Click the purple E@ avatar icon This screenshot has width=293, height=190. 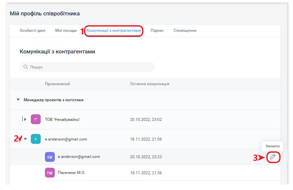coord(50,157)
